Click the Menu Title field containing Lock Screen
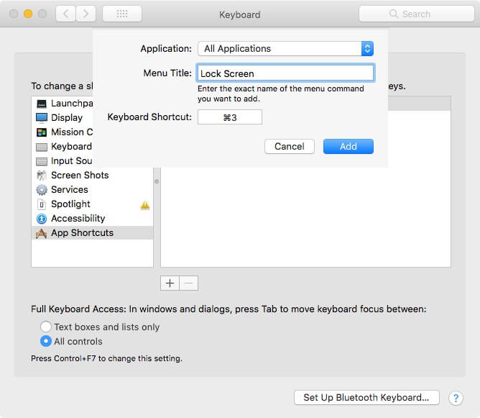The width and height of the screenshot is (480, 418). [285, 73]
